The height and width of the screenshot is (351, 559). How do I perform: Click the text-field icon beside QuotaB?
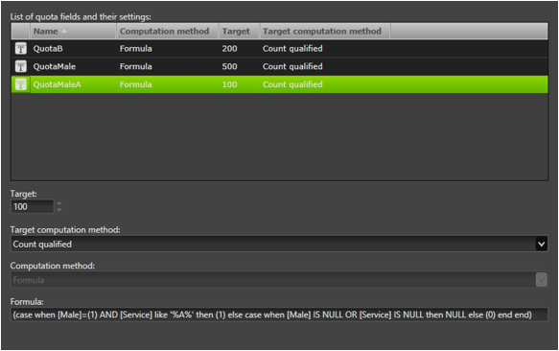point(21,49)
